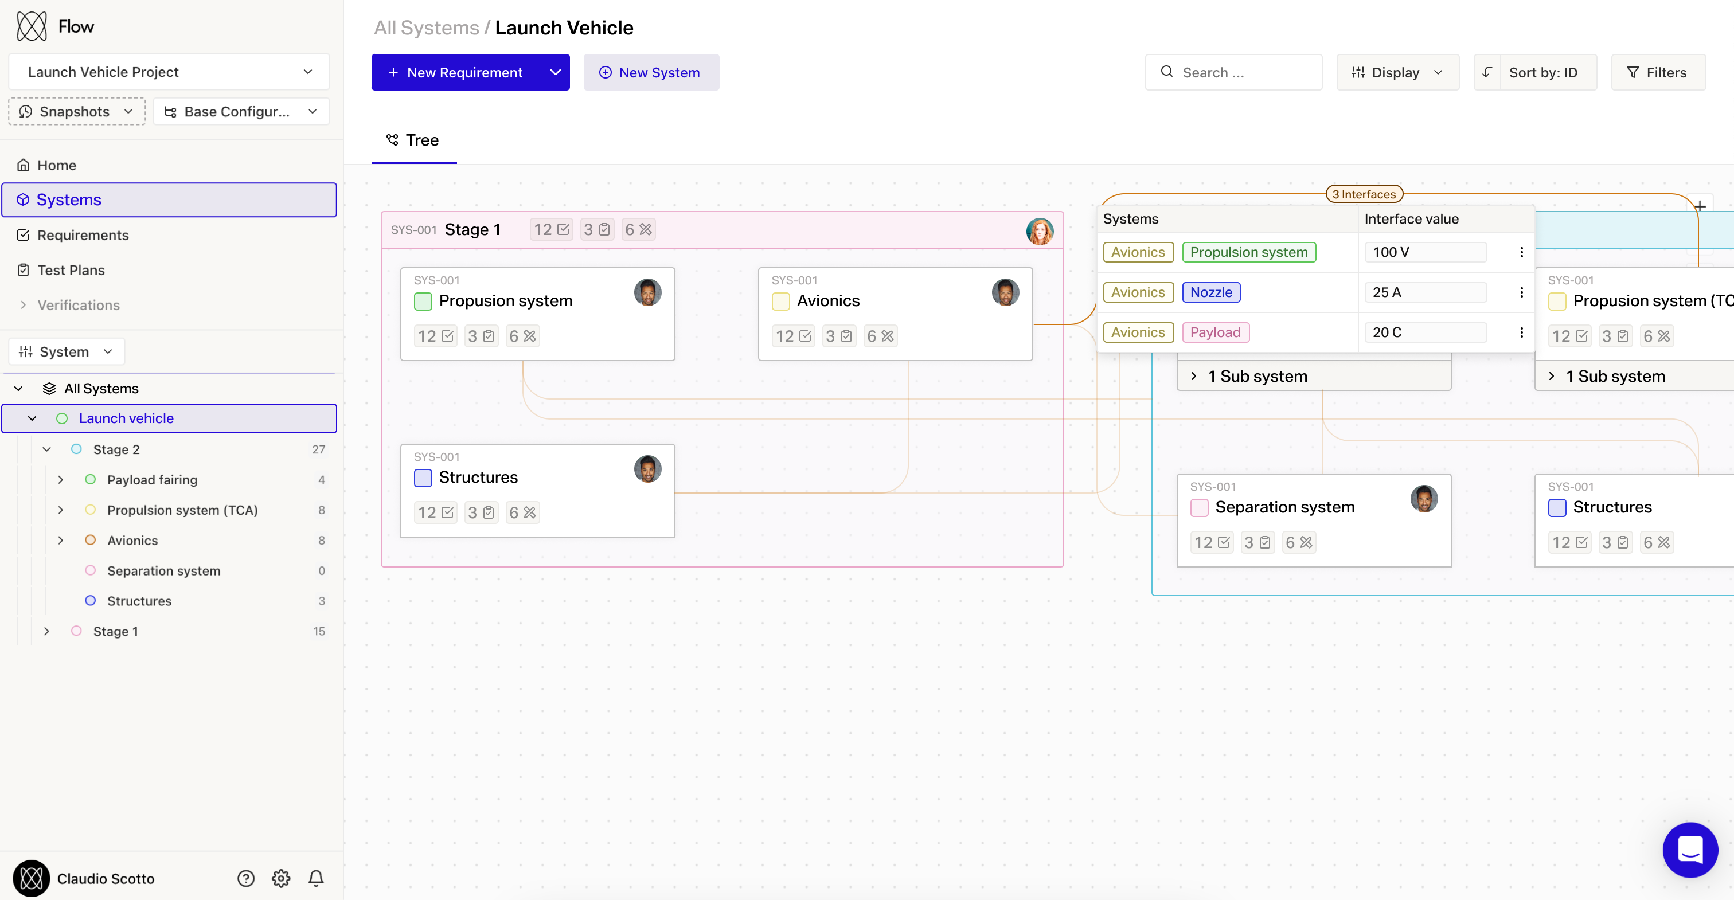Click the notifications bell icon

[316, 878]
